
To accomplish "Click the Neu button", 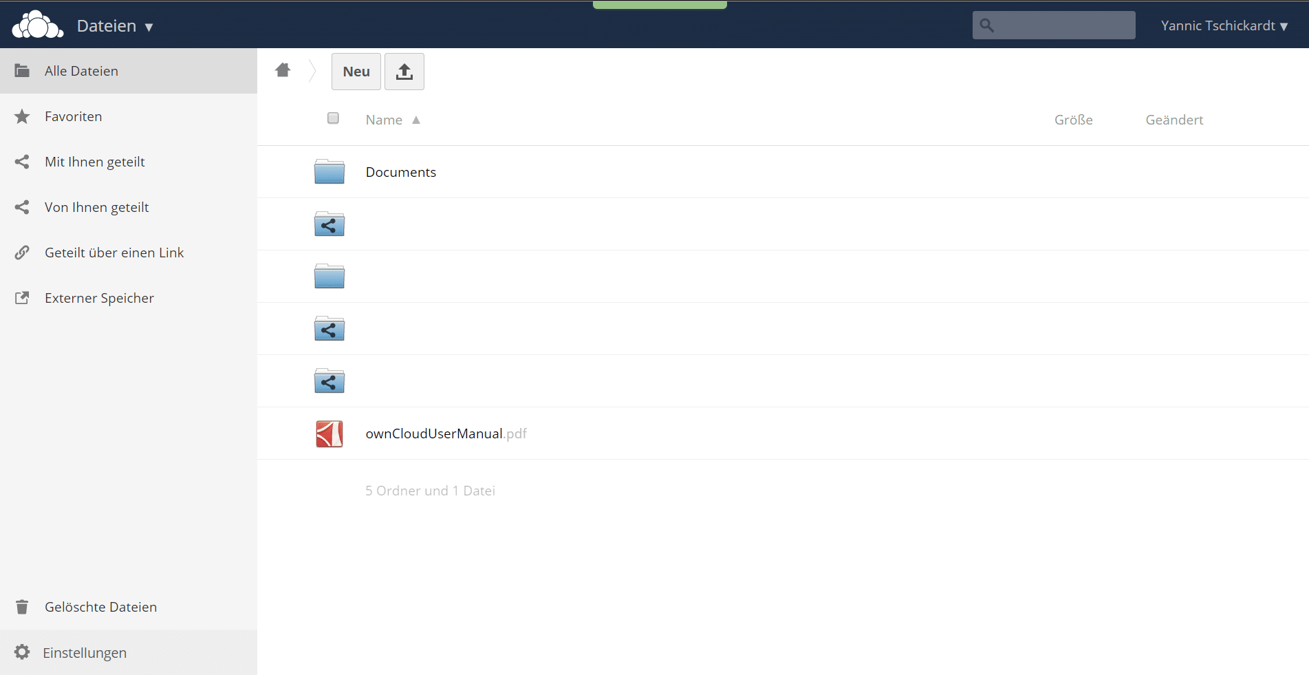I will [356, 72].
